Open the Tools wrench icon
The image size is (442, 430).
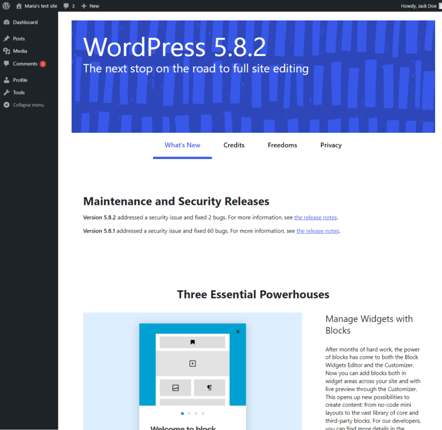pos(6,92)
